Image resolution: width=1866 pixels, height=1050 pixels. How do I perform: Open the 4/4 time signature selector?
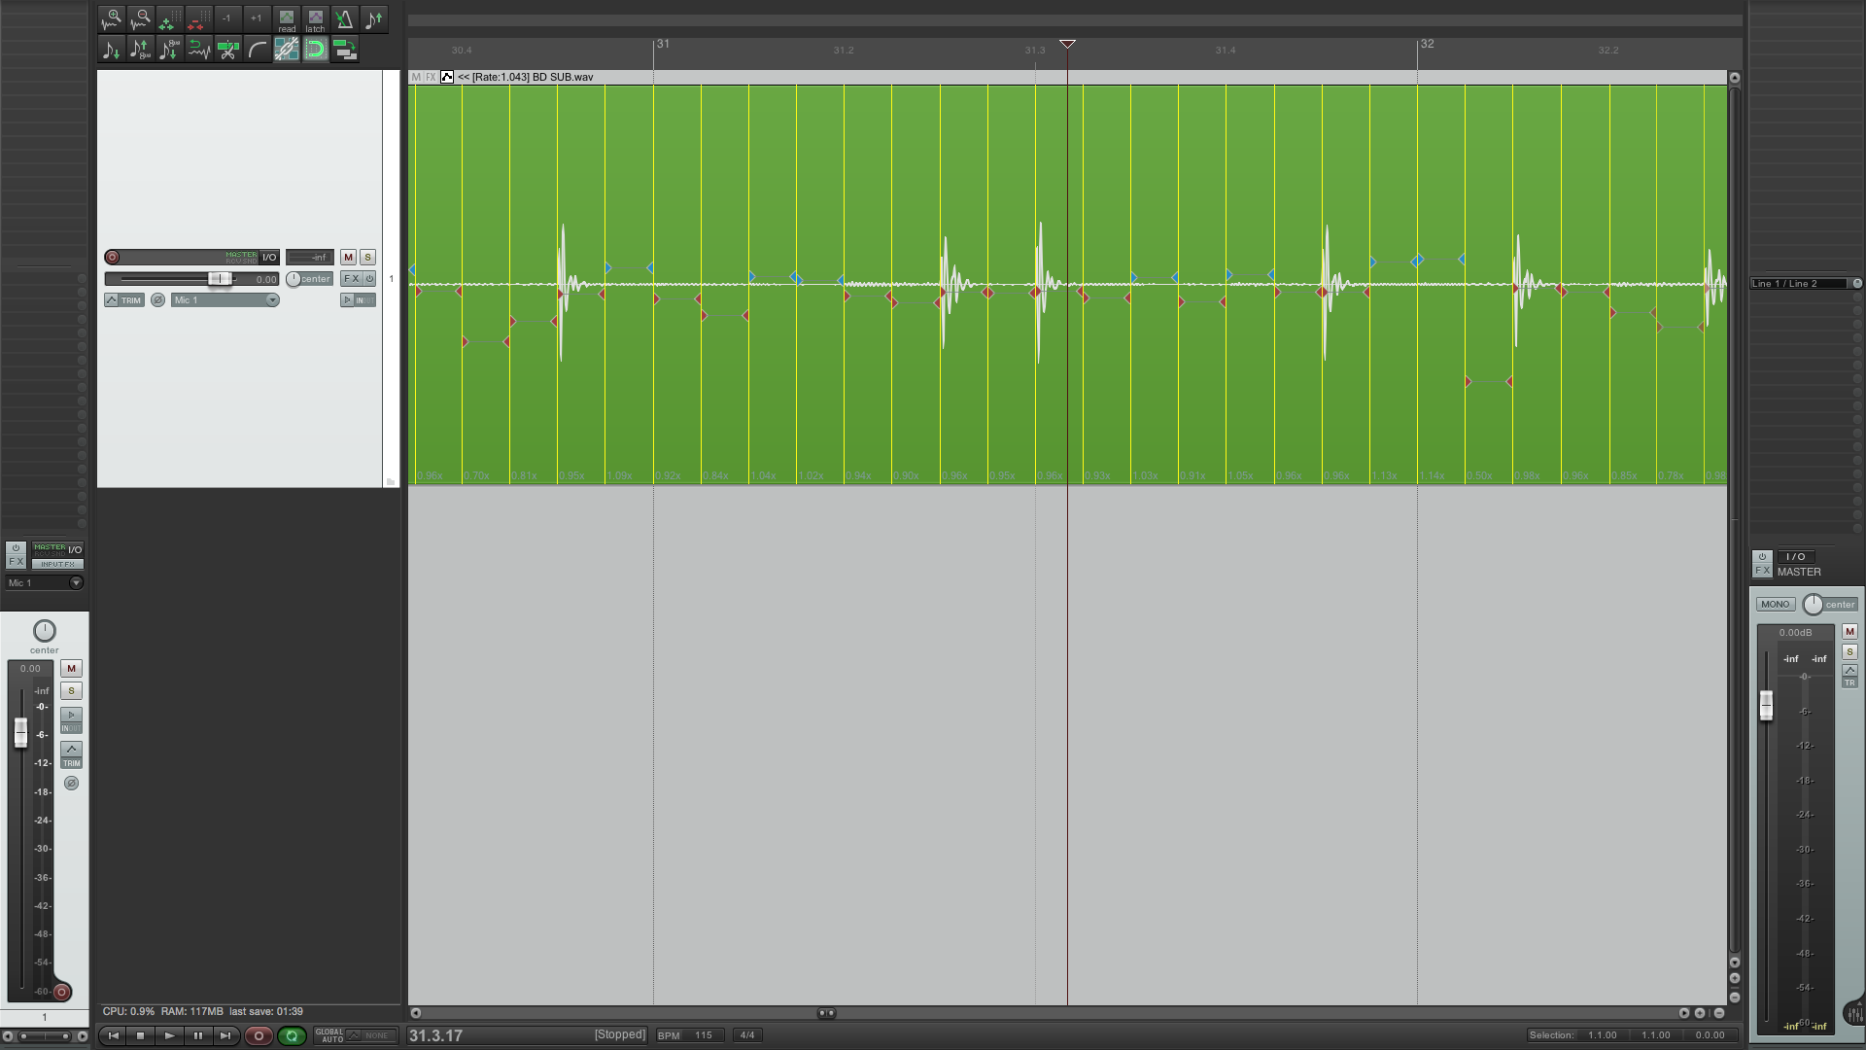tap(747, 1035)
